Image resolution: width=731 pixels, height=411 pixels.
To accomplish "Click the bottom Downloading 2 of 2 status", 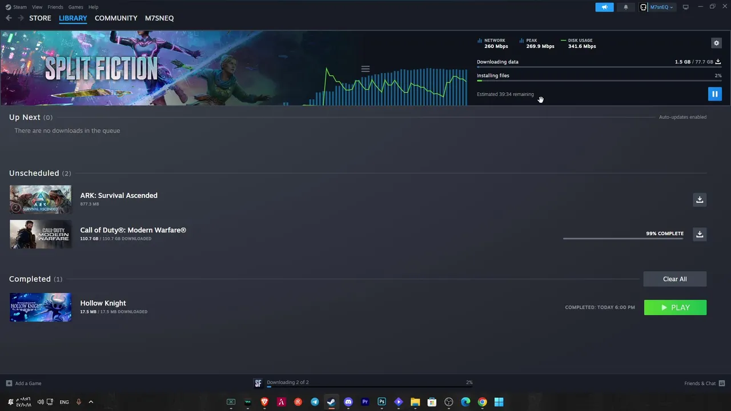I will point(288,382).
